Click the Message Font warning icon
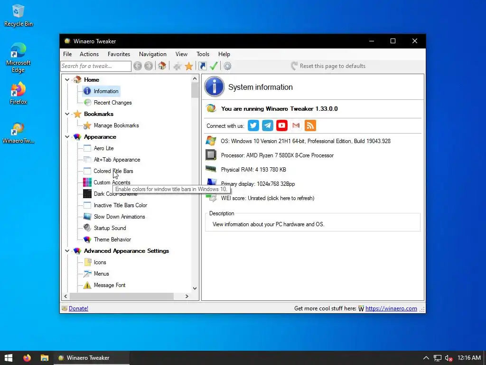486x365 pixels. pos(87,285)
